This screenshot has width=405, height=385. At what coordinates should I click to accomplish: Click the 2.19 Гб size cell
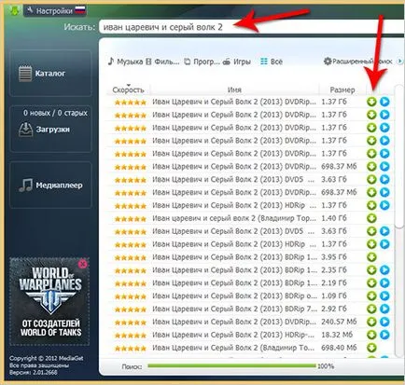point(334,283)
